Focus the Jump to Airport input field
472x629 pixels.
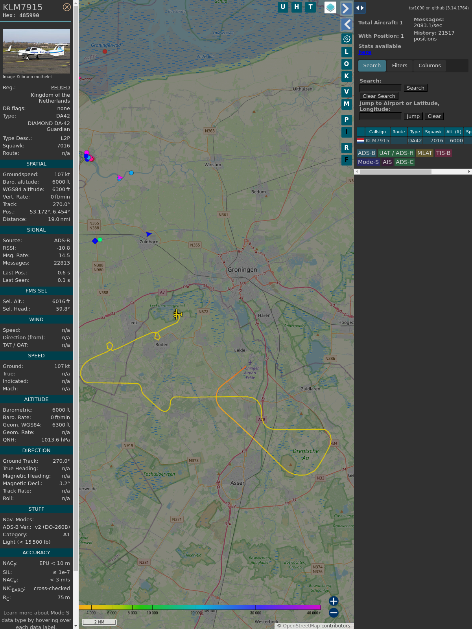[x=381, y=116]
